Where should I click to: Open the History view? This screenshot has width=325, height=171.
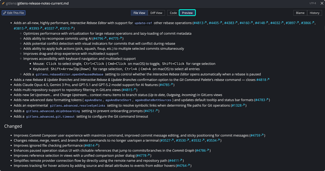(x=315, y=13)
